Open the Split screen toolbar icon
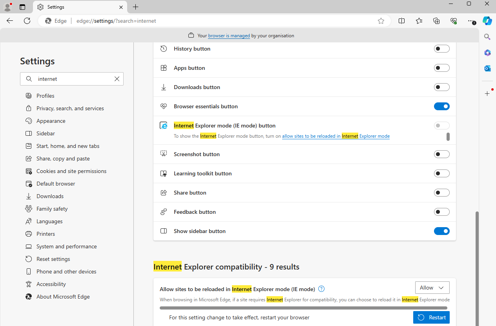The image size is (496, 326). pos(401,21)
